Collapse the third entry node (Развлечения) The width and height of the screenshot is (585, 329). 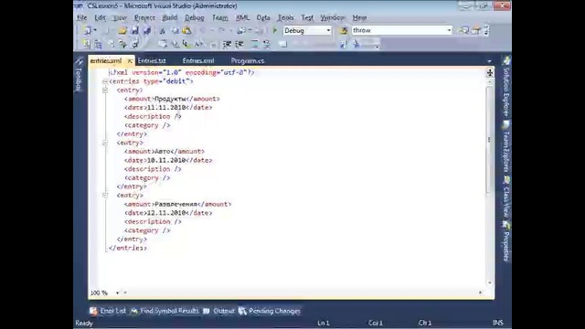point(105,195)
